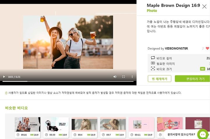Enter fullscreen mode in the video player
Screen dimensions: 210x139
tap(123, 77)
